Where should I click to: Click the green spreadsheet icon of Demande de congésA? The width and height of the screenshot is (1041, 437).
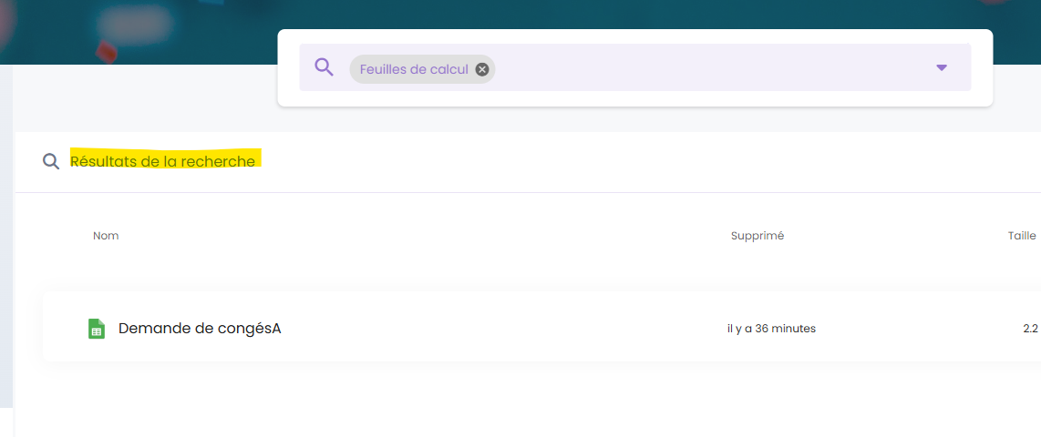click(x=96, y=329)
